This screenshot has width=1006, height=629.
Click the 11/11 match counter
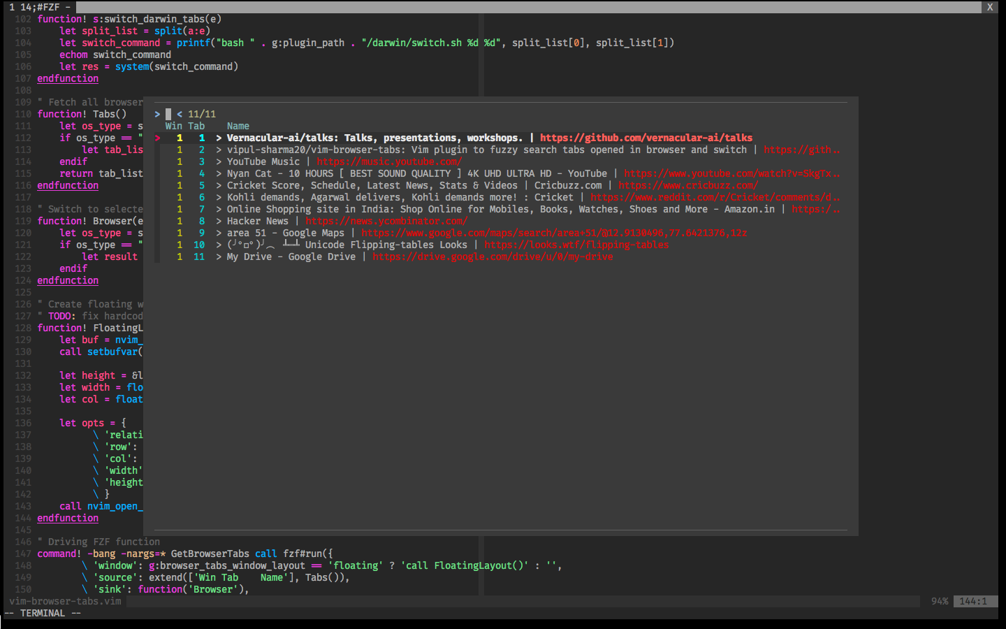click(202, 114)
